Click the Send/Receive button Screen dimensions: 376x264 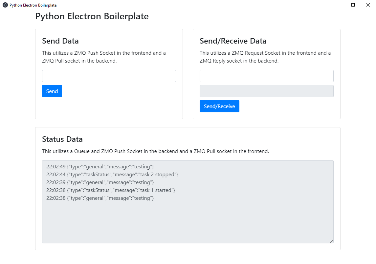pos(219,106)
